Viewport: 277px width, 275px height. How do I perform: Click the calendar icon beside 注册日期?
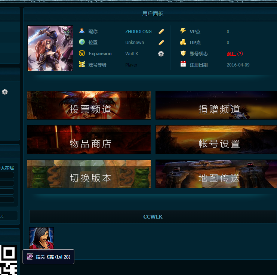[183, 64]
